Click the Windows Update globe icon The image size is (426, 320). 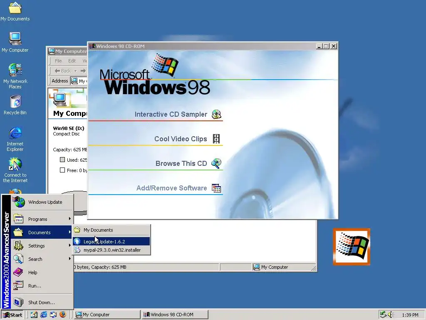point(19,202)
